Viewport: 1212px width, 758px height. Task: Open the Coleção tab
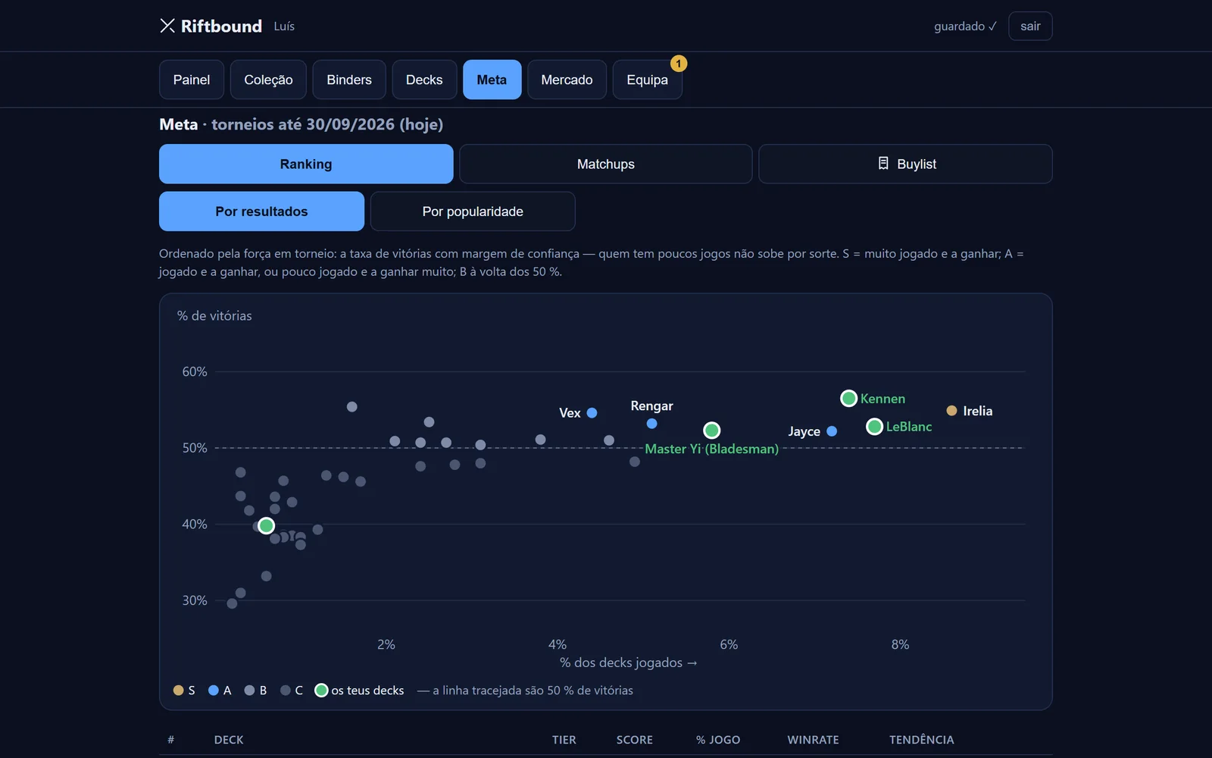[268, 80]
